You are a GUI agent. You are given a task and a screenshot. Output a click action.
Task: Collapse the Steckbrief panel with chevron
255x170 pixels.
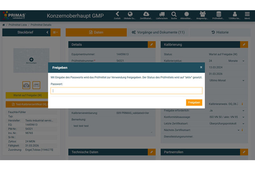(47, 32)
